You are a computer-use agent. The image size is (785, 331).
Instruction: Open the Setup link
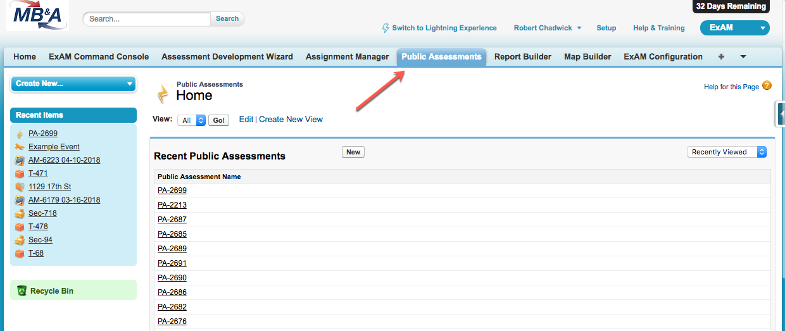click(x=606, y=28)
